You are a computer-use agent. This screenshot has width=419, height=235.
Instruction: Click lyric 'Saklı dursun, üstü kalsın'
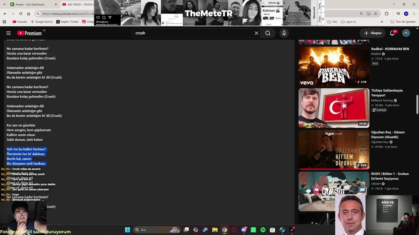[x=25, y=140]
